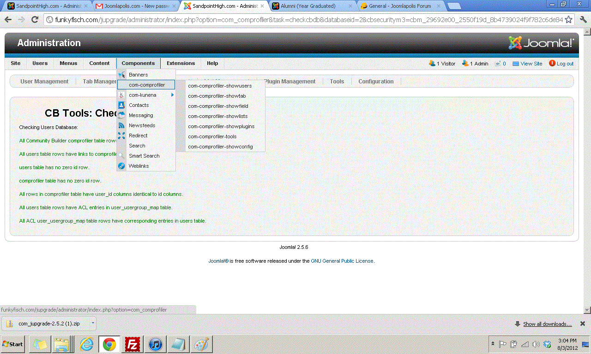Click the Messaging icon in Components menu
The height and width of the screenshot is (354, 591).
click(121, 115)
